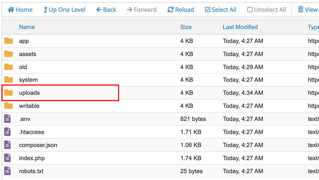Check Select All files
The width and height of the screenshot is (319, 180).
(x=220, y=10)
